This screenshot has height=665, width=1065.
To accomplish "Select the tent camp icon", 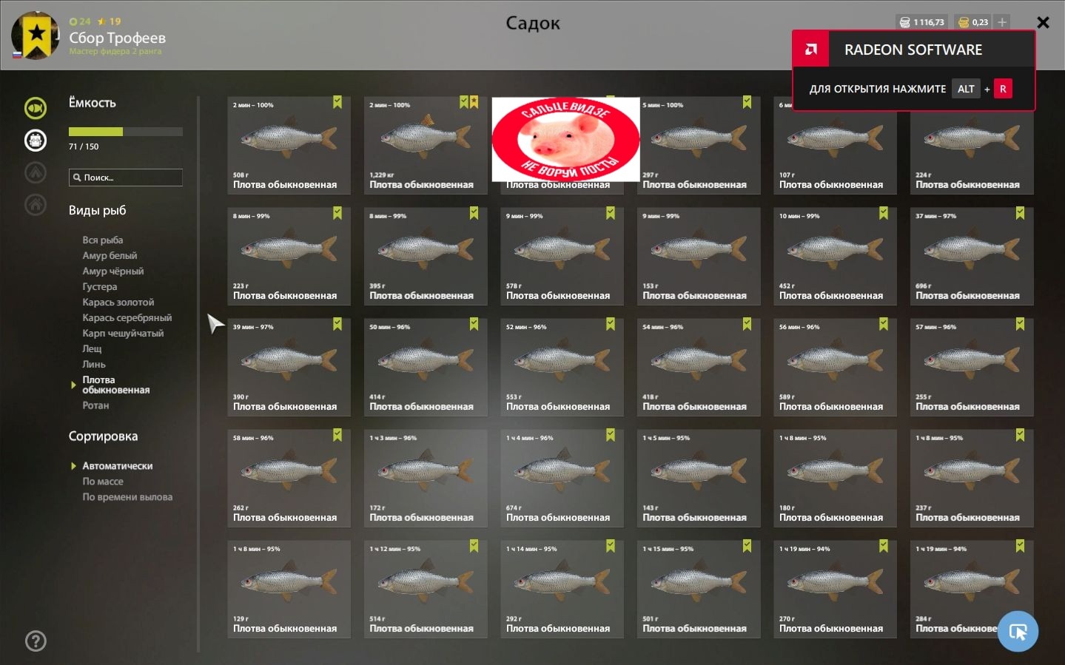I will (36, 172).
